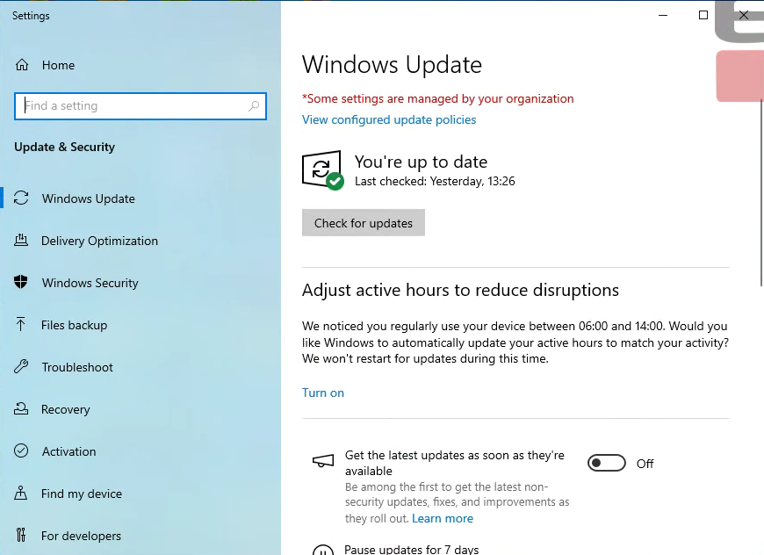This screenshot has height=555, width=764.
Task: Click the vertical scrollbar on right
Action: pos(760,193)
